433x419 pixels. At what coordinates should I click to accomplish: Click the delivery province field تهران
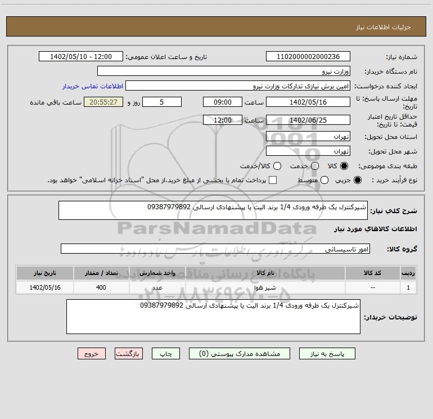(308, 136)
